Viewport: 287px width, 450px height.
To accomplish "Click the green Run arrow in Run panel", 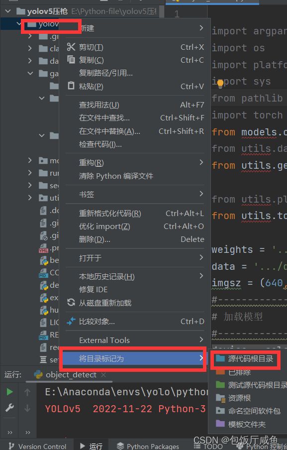I will [10, 392].
